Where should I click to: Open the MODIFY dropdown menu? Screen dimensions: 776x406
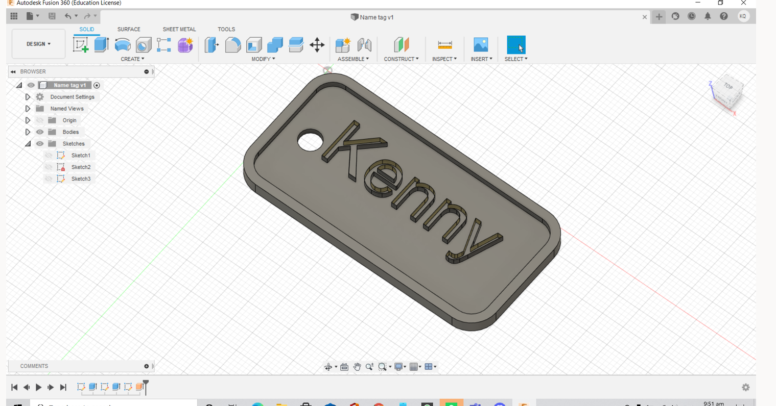(x=263, y=59)
